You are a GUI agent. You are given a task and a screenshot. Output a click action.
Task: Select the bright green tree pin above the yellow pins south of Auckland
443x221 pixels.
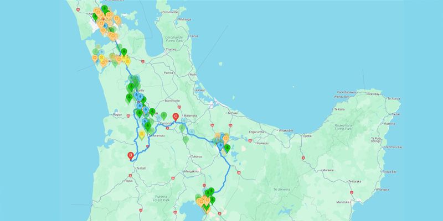pyautogui.click(x=124, y=52)
